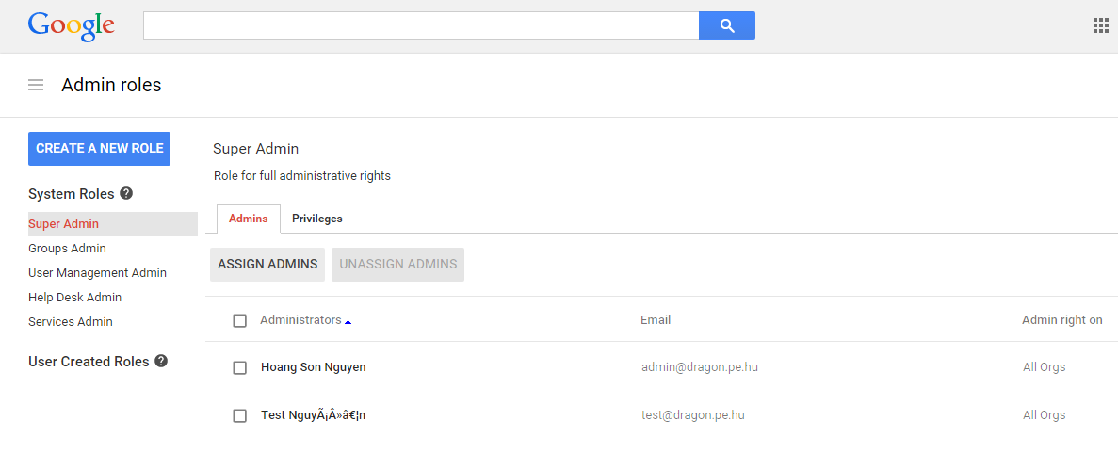The image size is (1118, 454).
Task: Check the Hoang Son Nguyen checkbox
Action: [240, 367]
